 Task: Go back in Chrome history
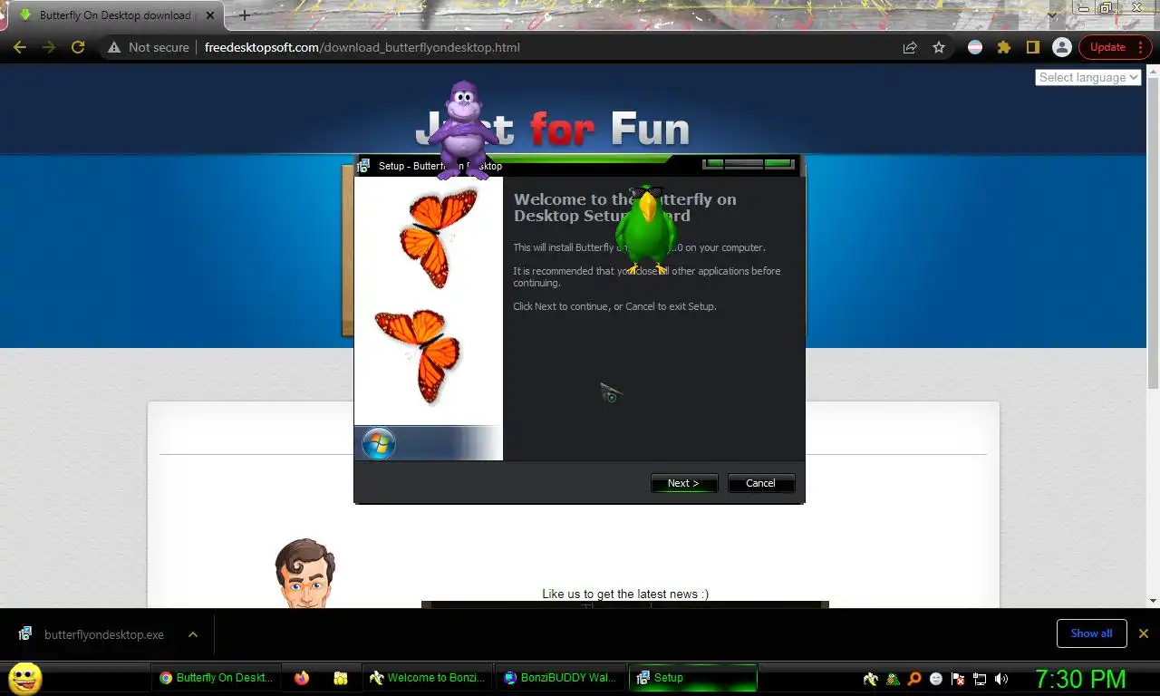coord(20,47)
